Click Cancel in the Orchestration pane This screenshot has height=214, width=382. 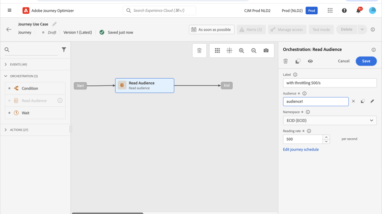tap(343, 61)
